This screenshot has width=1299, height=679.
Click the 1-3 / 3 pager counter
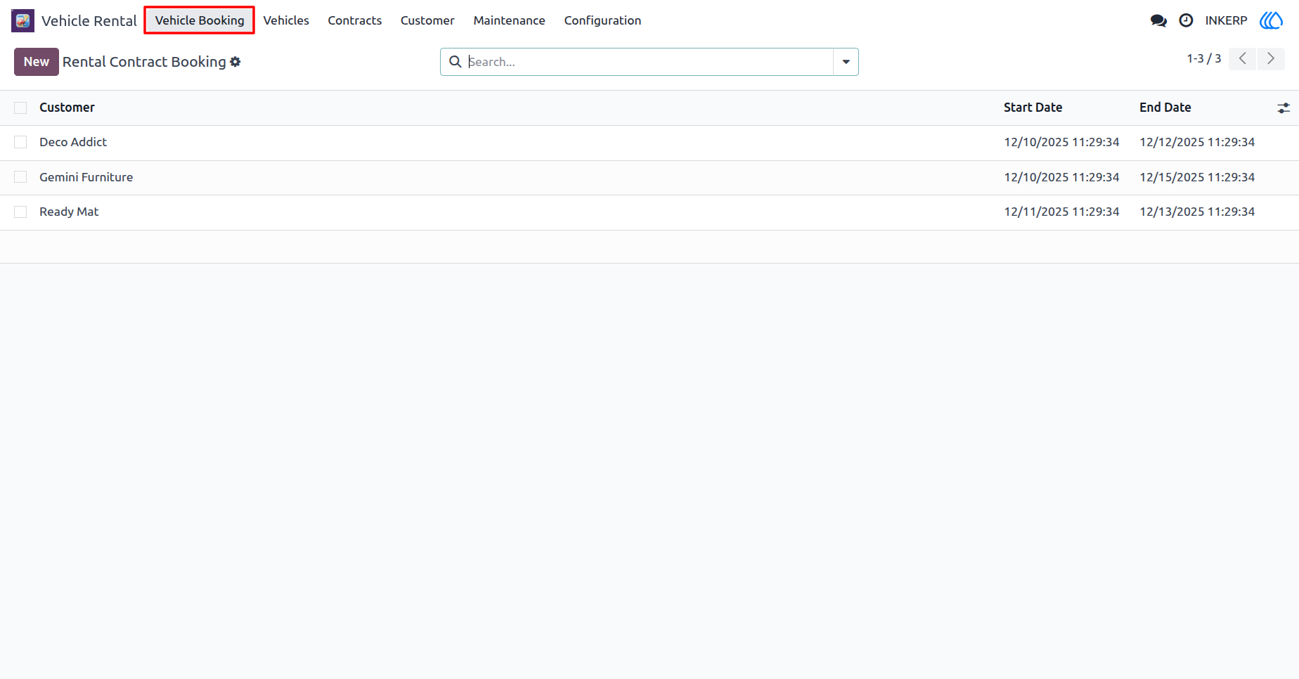[1204, 59]
